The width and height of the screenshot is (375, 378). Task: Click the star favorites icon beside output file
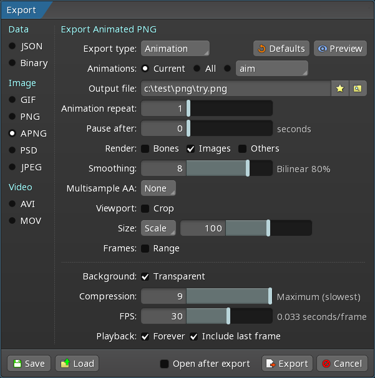[339, 89]
